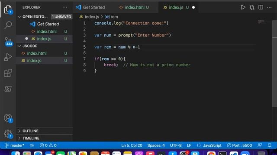
Task: Open Explorer's Views and More Actions menu
Action: [65, 7]
